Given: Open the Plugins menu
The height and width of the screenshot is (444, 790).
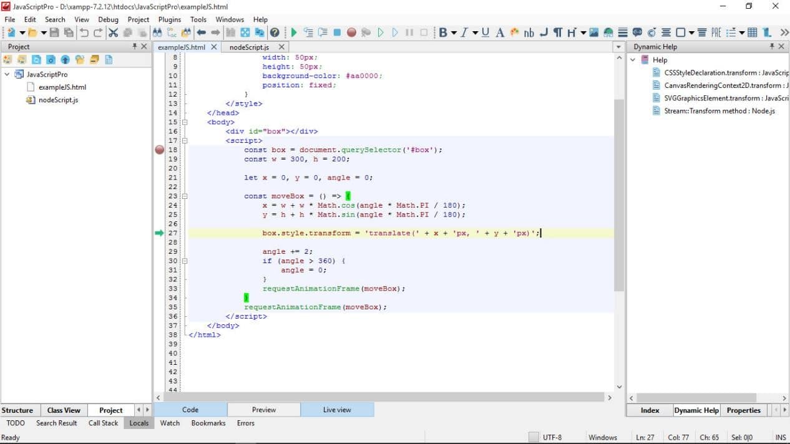Looking at the screenshot, I should tap(170, 19).
